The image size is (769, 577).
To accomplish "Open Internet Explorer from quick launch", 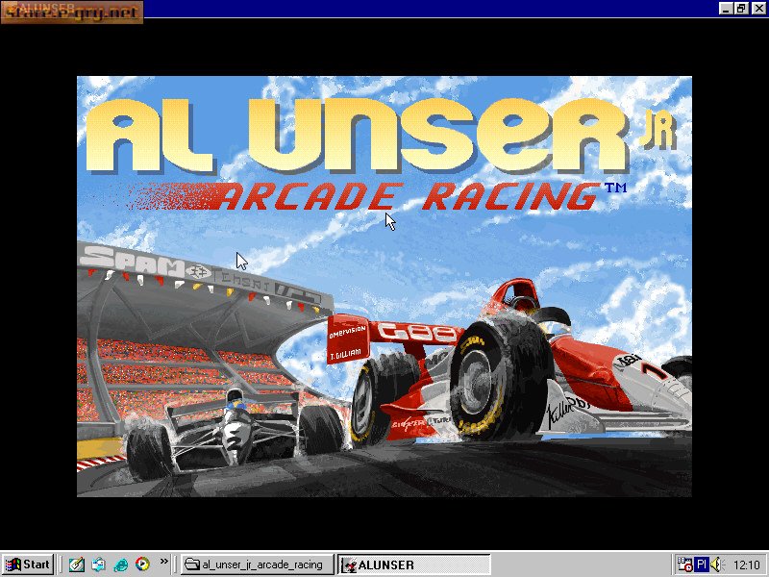I will [120, 564].
